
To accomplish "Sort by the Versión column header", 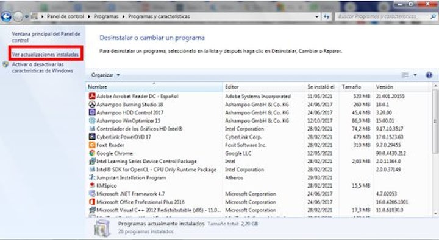I will coord(402,87).
